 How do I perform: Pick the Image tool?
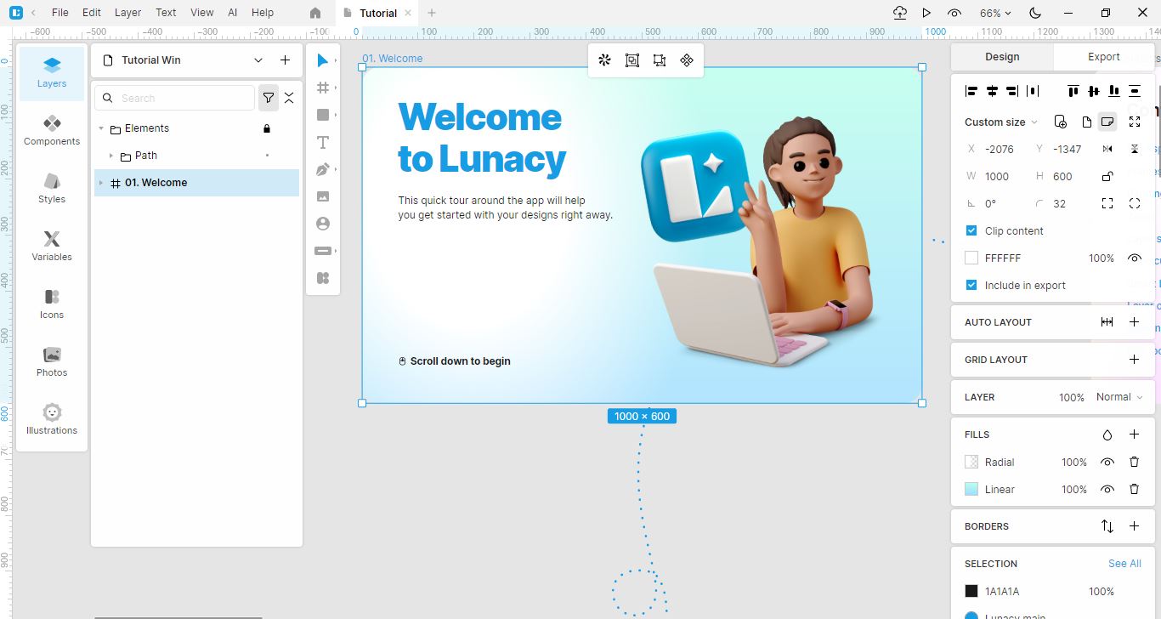322,196
